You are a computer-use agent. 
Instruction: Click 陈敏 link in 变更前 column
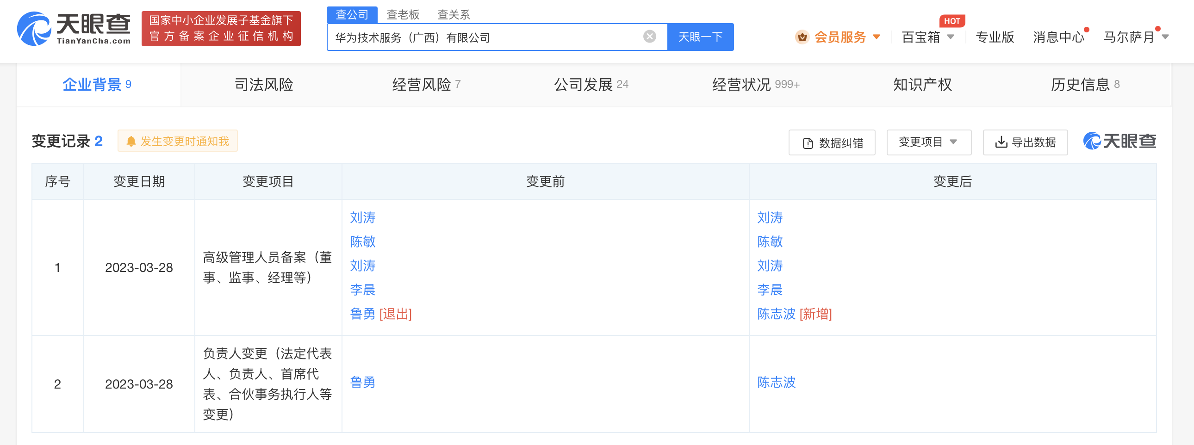362,242
